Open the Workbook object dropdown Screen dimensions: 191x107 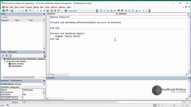[x=116, y=14]
